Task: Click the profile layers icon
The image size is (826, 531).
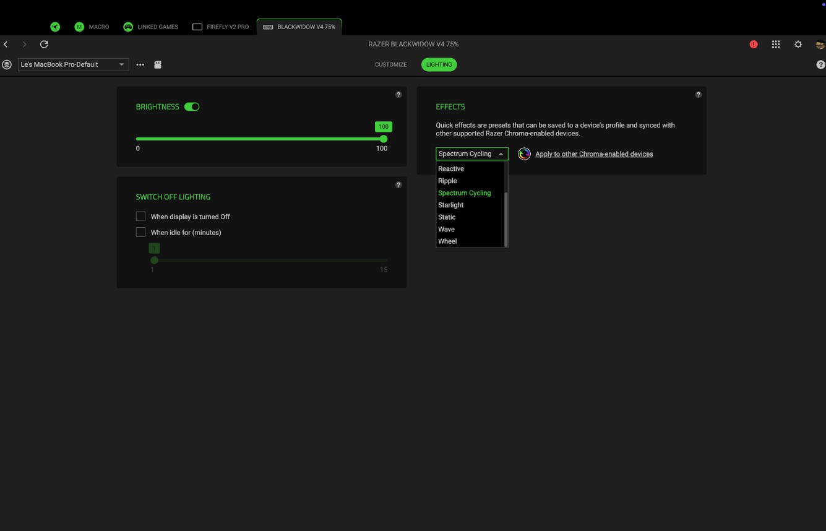Action: click(7, 64)
